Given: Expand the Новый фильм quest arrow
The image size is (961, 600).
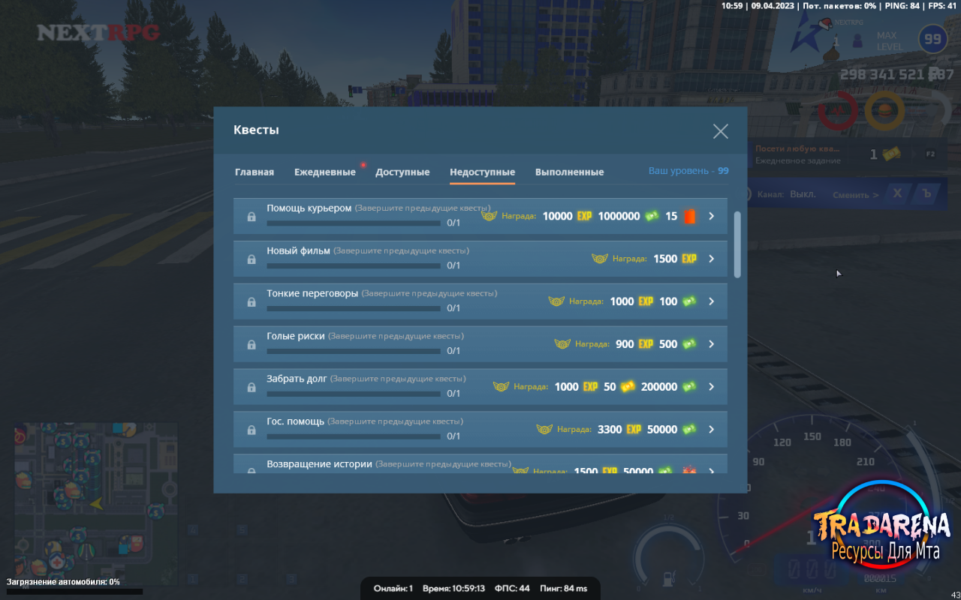Looking at the screenshot, I should (x=711, y=259).
